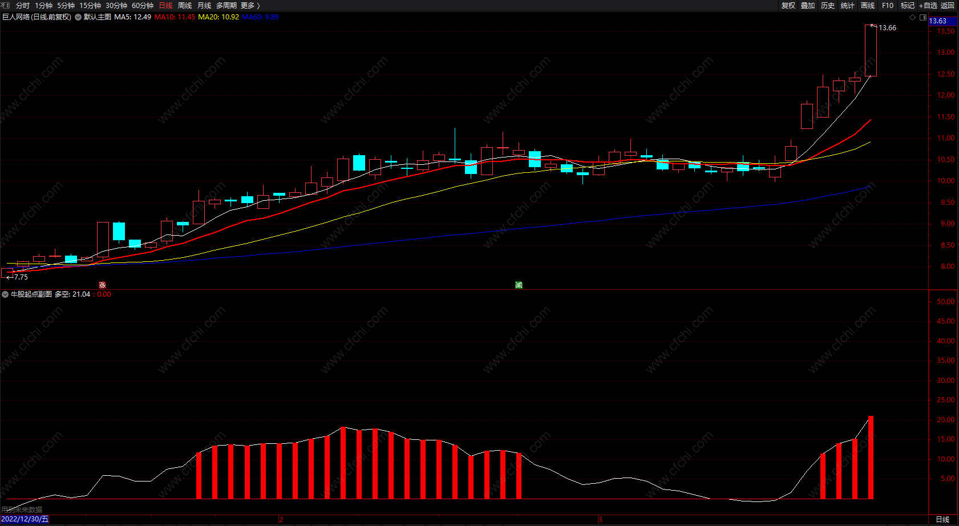The height and width of the screenshot is (526, 959).
Task: Click the 用到未来数据 notice text
Action: click(22, 509)
